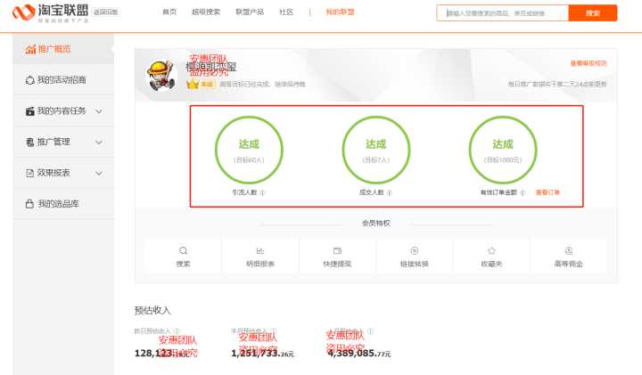Click the 搜索 magnifier privilege icon
This screenshot has width=642, height=375.
coord(183,250)
